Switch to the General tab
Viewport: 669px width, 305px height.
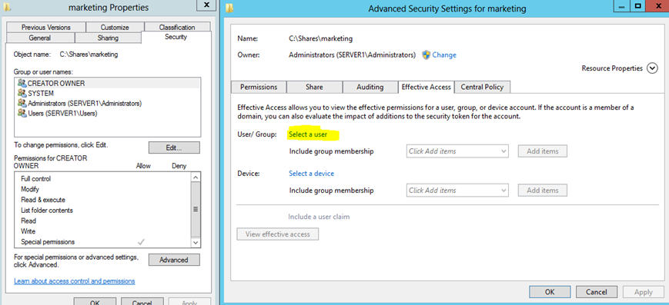pos(40,38)
